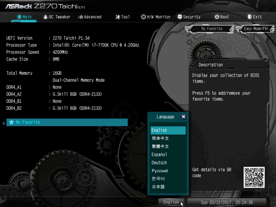Click the Dual-Channel Memory Mode text
276x207 pixels.
tap(78, 80)
